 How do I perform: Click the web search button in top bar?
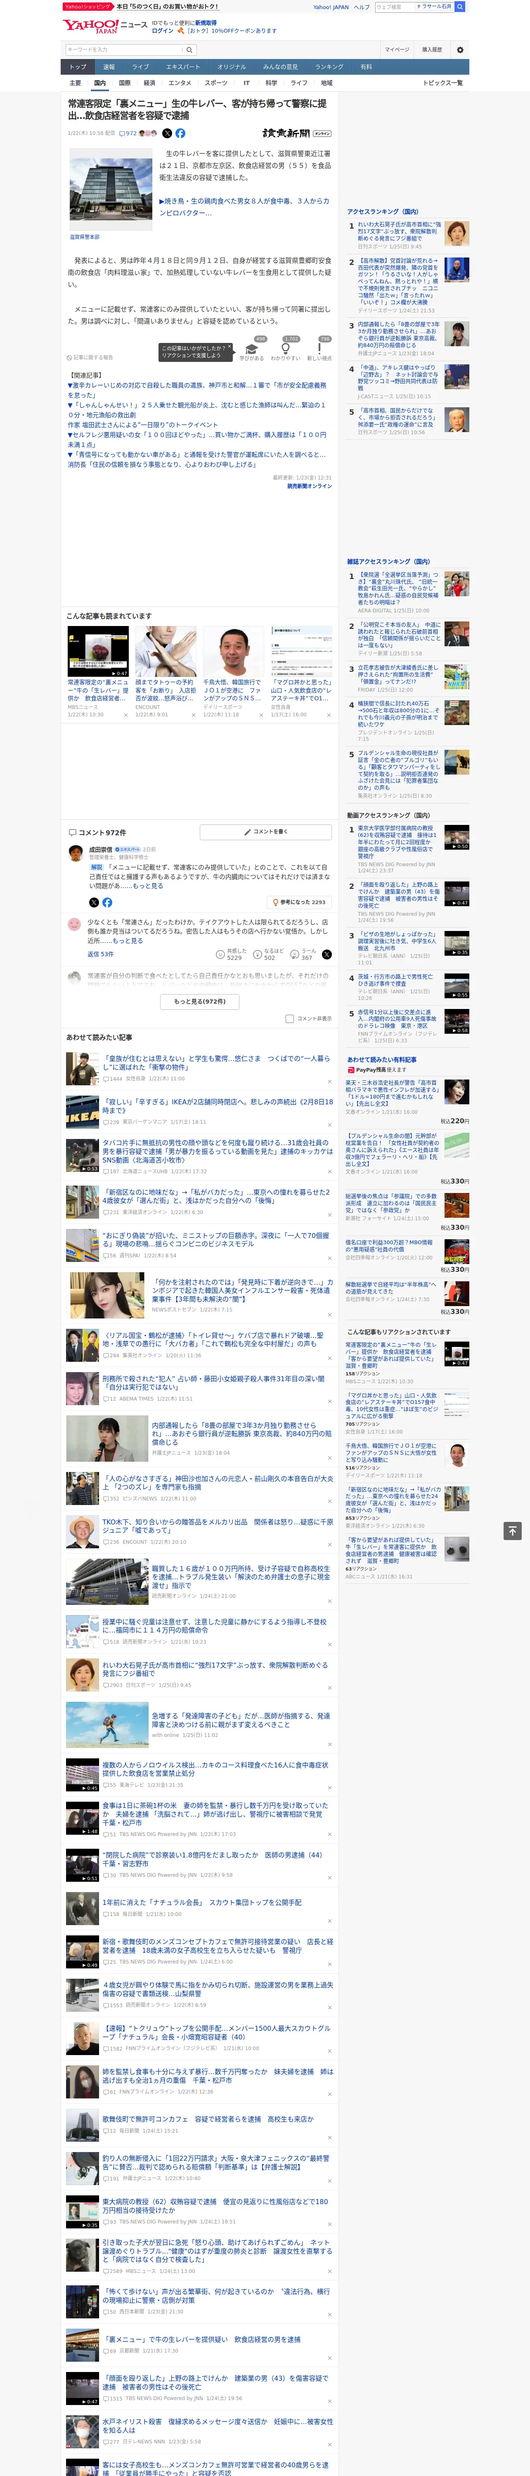click(460, 7)
